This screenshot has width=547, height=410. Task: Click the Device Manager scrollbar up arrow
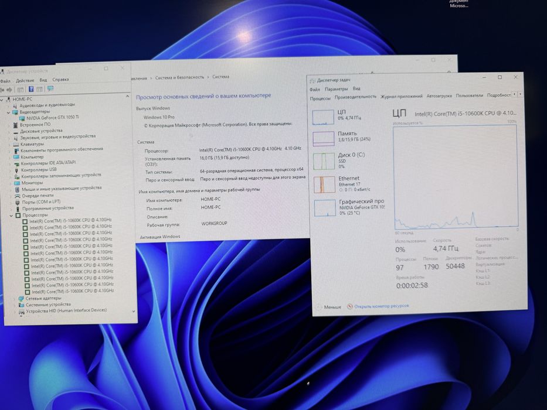[x=127, y=96]
